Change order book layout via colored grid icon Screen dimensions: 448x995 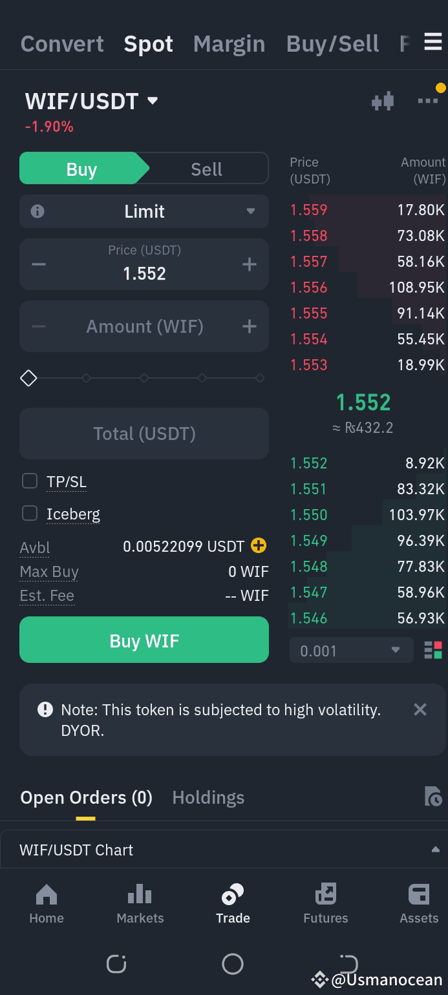433,650
